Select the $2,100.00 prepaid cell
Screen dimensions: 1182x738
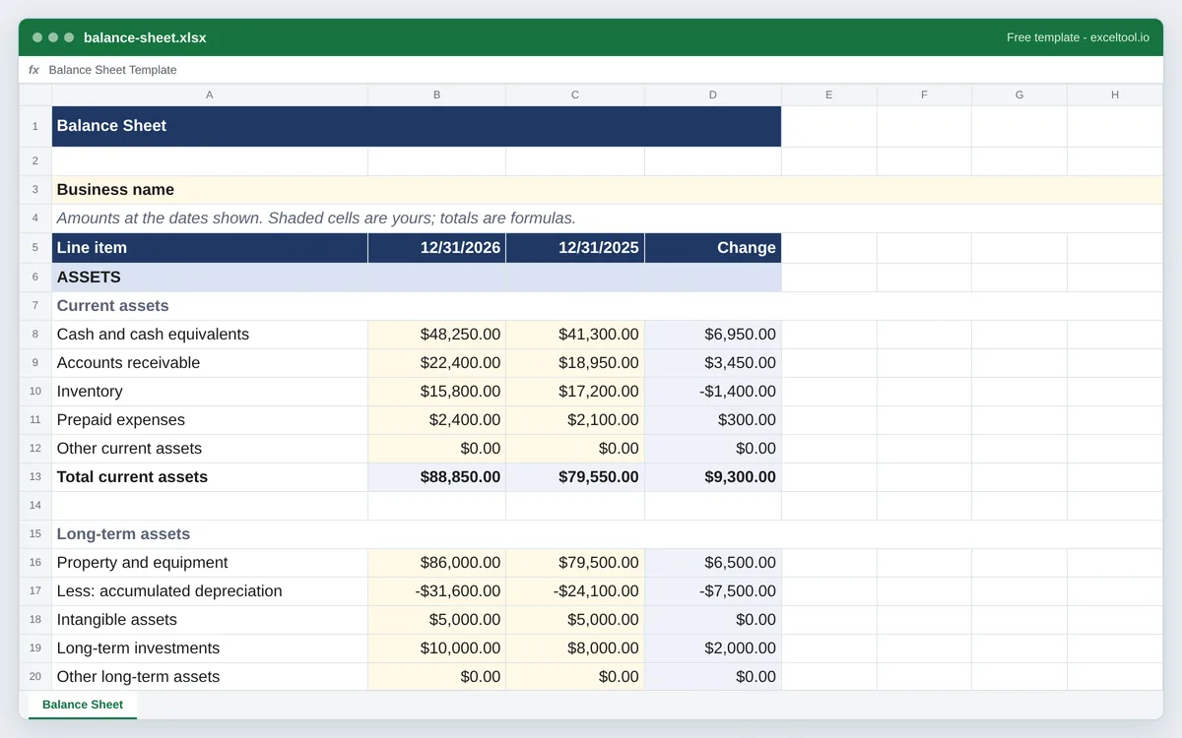575,420
